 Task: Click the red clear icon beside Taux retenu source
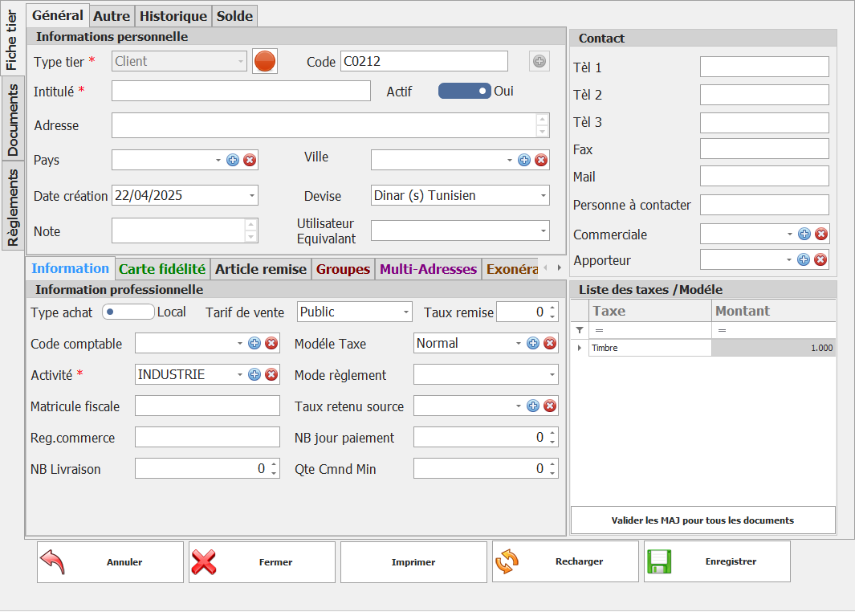click(550, 406)
